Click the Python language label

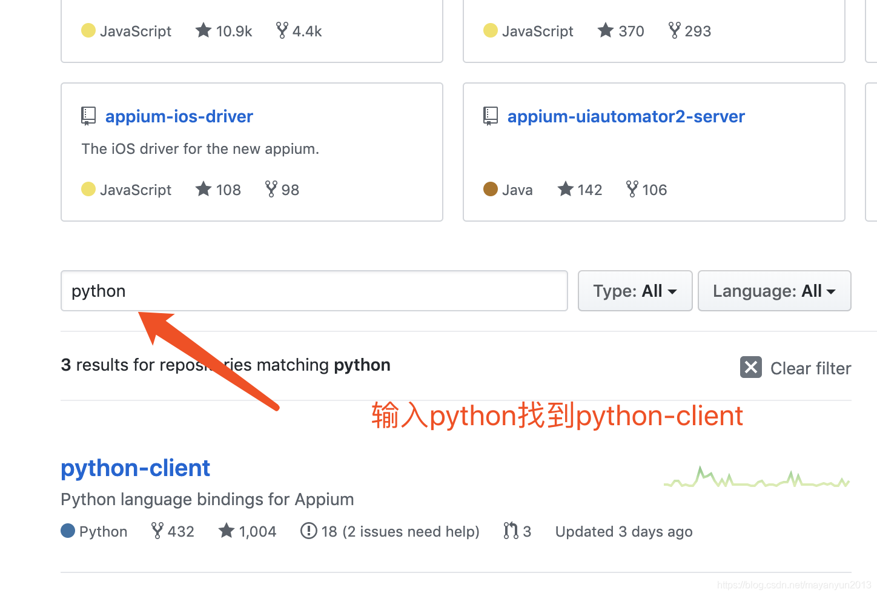coord(103,531)
